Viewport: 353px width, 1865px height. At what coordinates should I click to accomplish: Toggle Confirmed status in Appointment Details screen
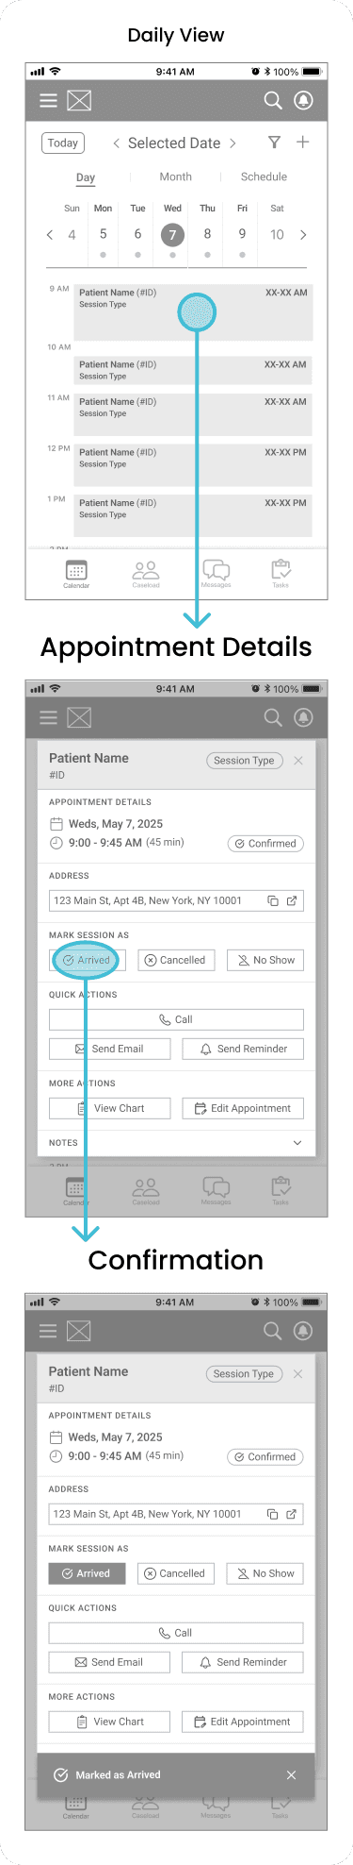click(x=265, y=844)
